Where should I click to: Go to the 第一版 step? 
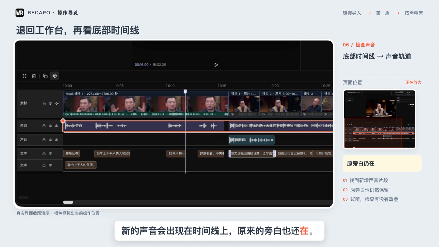(x=383, y=13)
